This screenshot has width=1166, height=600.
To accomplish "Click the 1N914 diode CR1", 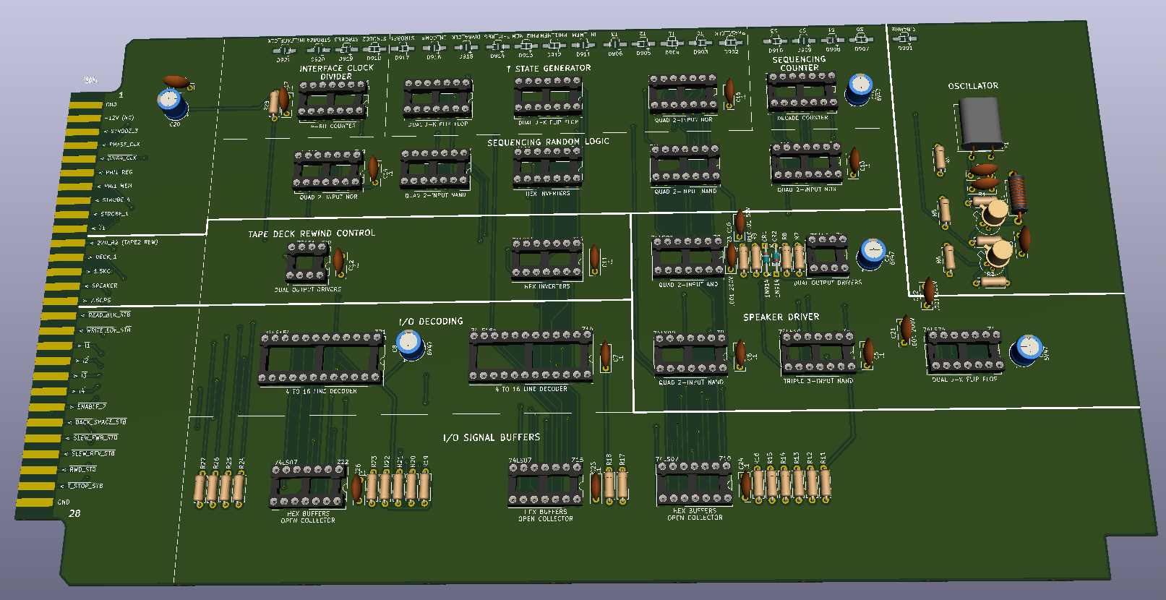I will pyautogui.click(x=766, y=258).
